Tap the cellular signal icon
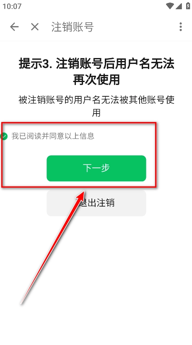192x345 pixels. (179, 6)
